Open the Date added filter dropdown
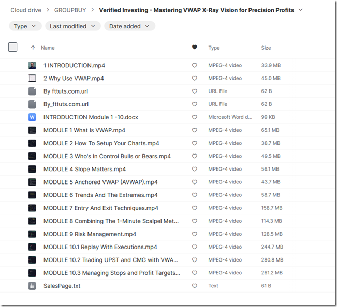The image size is (337, 307). click(129, 26)
